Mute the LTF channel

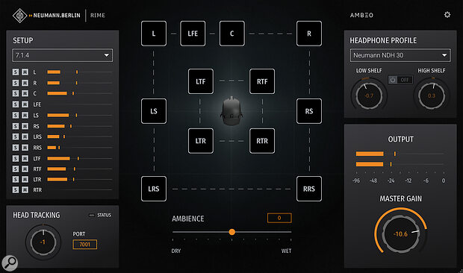pos(25,159)
